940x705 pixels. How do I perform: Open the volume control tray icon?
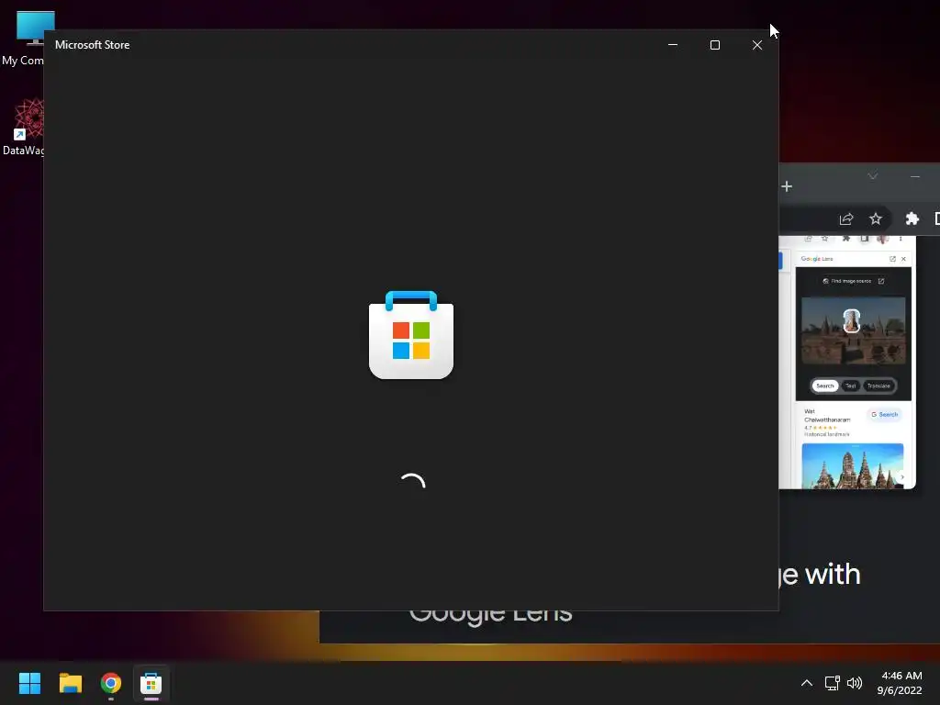tap(855, 683)
